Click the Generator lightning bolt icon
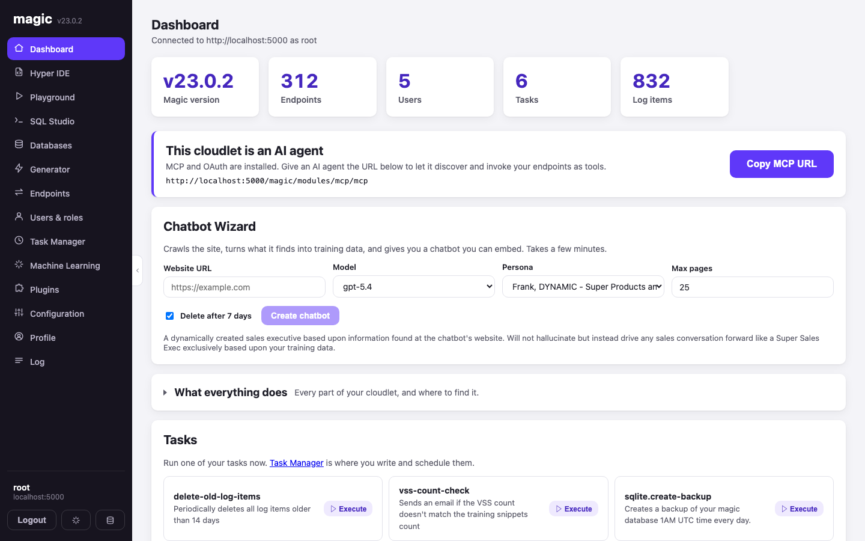865x541 pixels. point(19,169)
